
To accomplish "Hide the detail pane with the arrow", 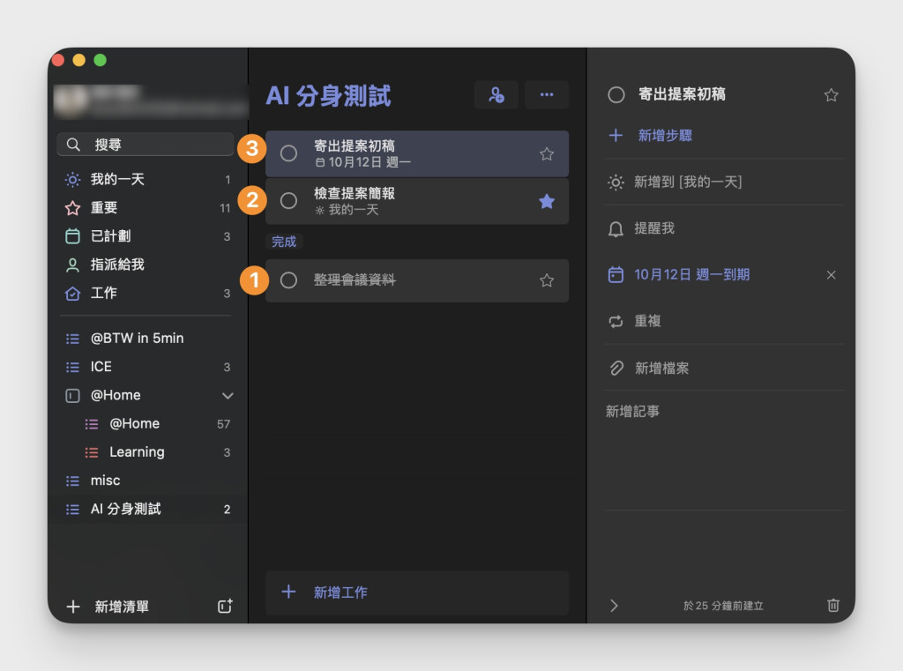I will [614, 606].
